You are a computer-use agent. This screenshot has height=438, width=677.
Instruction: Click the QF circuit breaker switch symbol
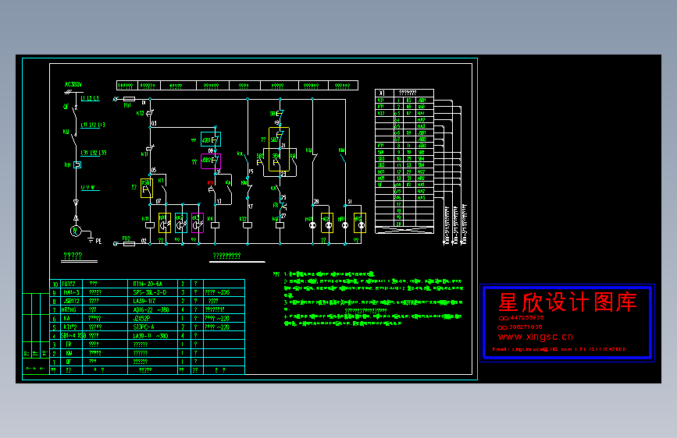[x=75, y=113]
